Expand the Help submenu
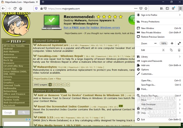 159,113
